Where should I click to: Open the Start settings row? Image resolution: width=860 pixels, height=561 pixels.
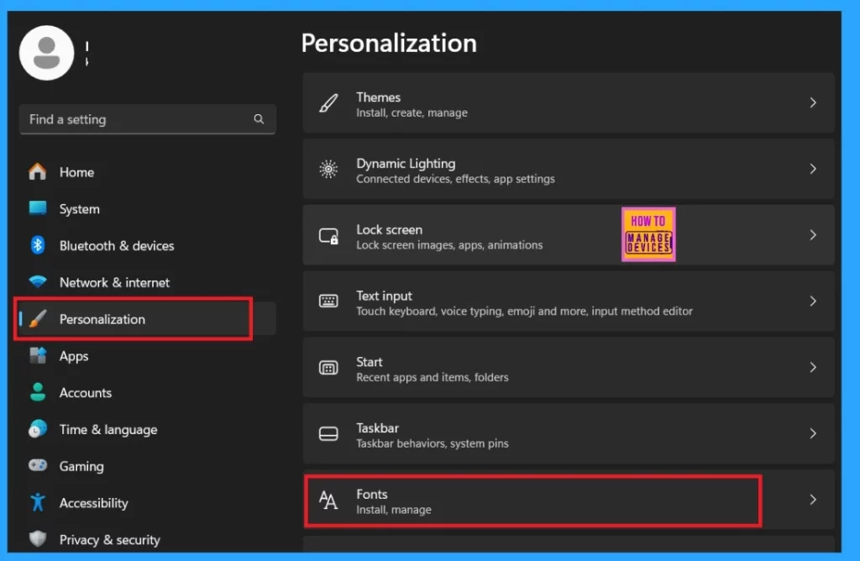(x=569, y=367)
